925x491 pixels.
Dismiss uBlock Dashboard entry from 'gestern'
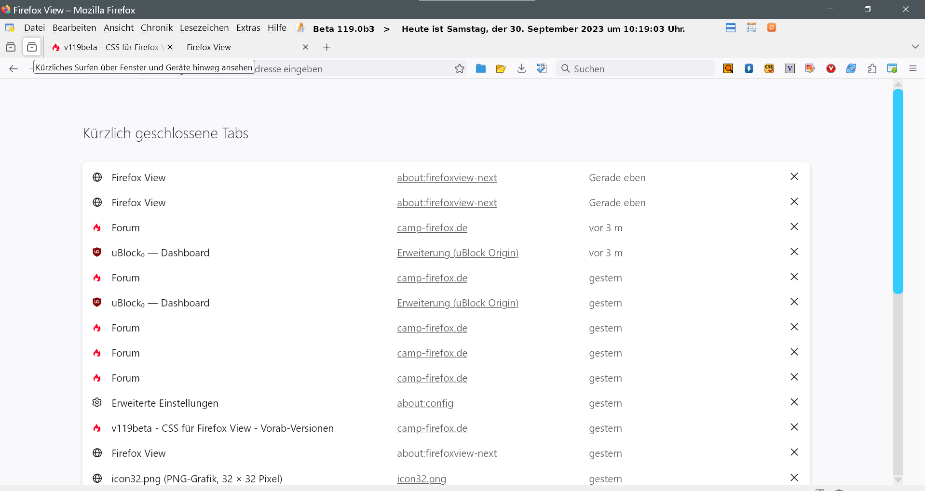click(794, 302)
